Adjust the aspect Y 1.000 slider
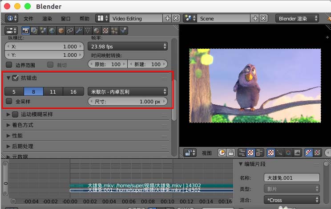The width and height of the screenshot is (331, 209). (44, 55)
